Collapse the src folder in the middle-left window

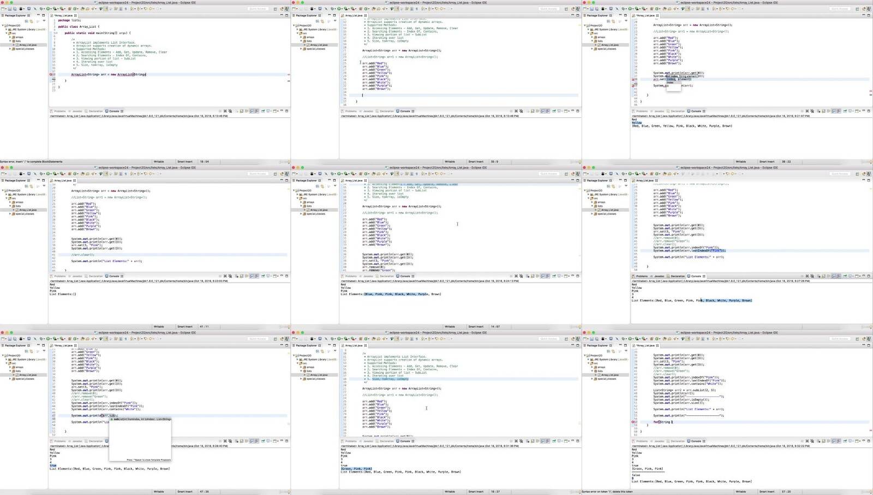[x=6, y=198]
